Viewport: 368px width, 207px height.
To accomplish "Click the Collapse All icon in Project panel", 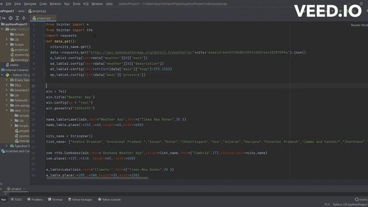I will pyautogui.click(x=24, y=18).
